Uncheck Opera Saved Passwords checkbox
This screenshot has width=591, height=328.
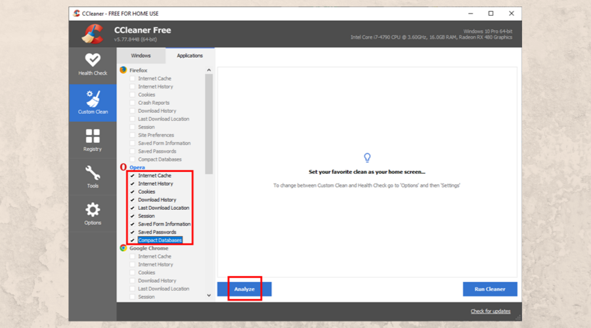(132, 232)
